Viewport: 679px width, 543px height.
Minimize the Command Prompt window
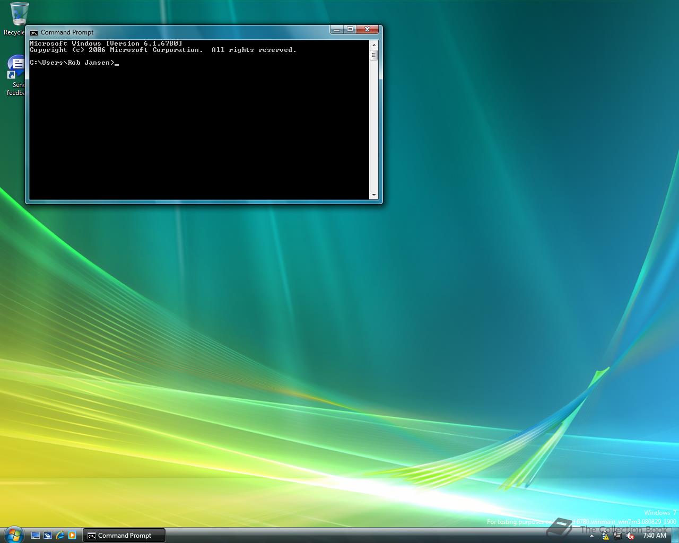click(336, 30)
